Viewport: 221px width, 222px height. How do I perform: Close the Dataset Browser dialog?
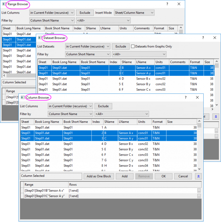[215, 38]
